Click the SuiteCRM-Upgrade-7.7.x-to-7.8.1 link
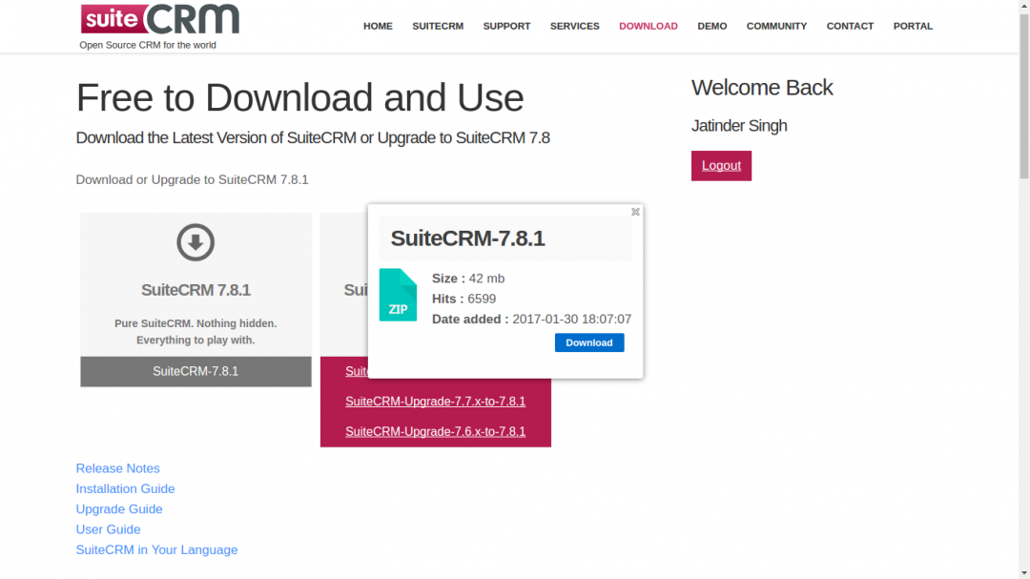This screenshot has height=579, width=1030. [x=435, y=401]
